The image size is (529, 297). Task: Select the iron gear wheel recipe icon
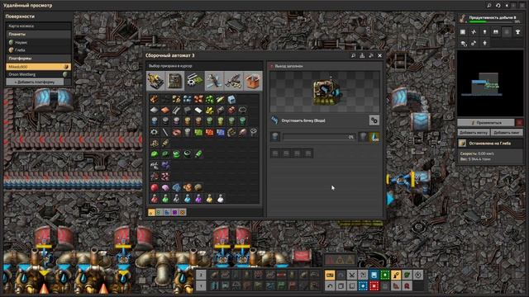point(155,132)
